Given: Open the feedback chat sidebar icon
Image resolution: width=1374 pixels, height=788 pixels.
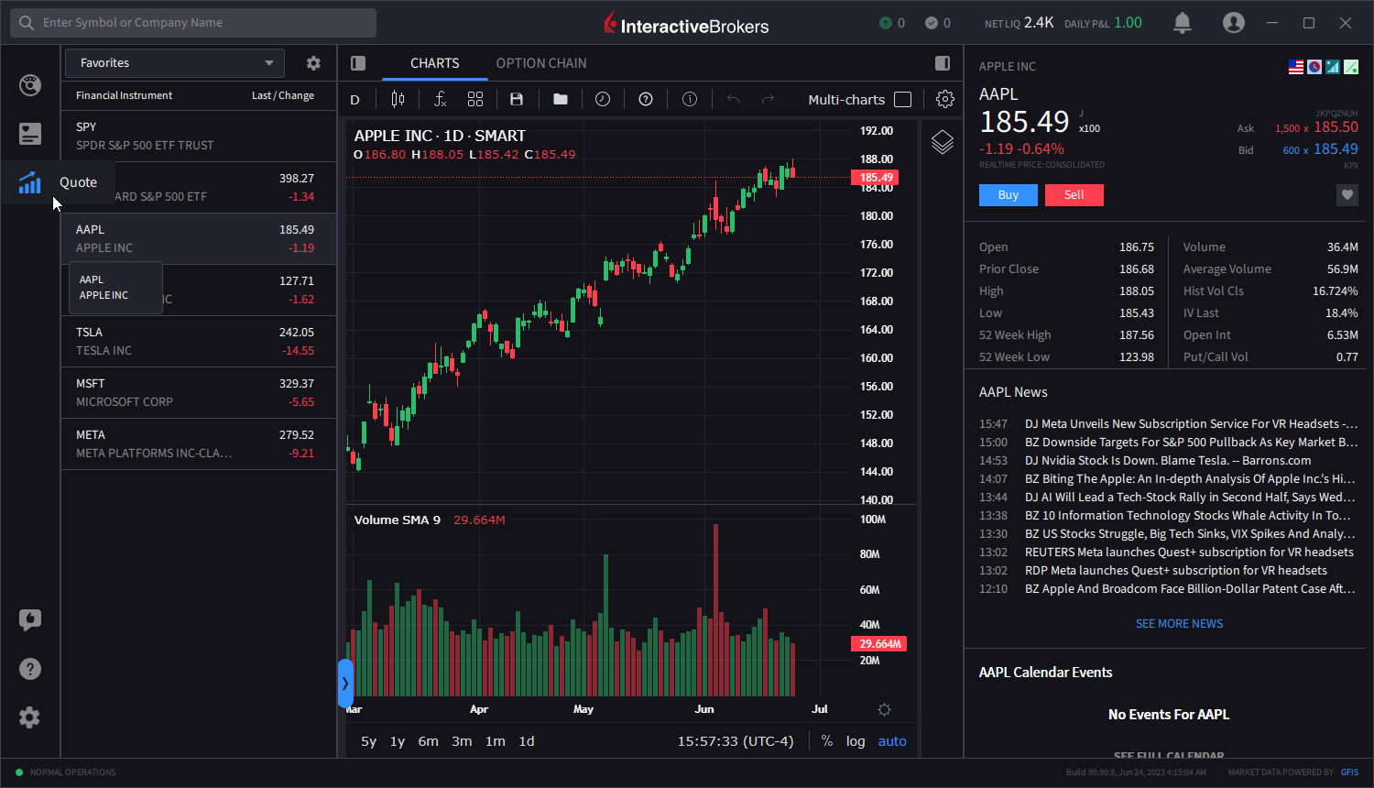Looking at the screenshot, I should pos(30,620).
